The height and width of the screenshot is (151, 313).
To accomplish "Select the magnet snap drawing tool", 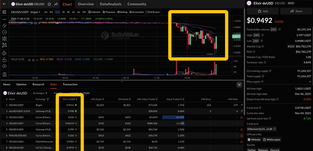I will pos(4,53).
